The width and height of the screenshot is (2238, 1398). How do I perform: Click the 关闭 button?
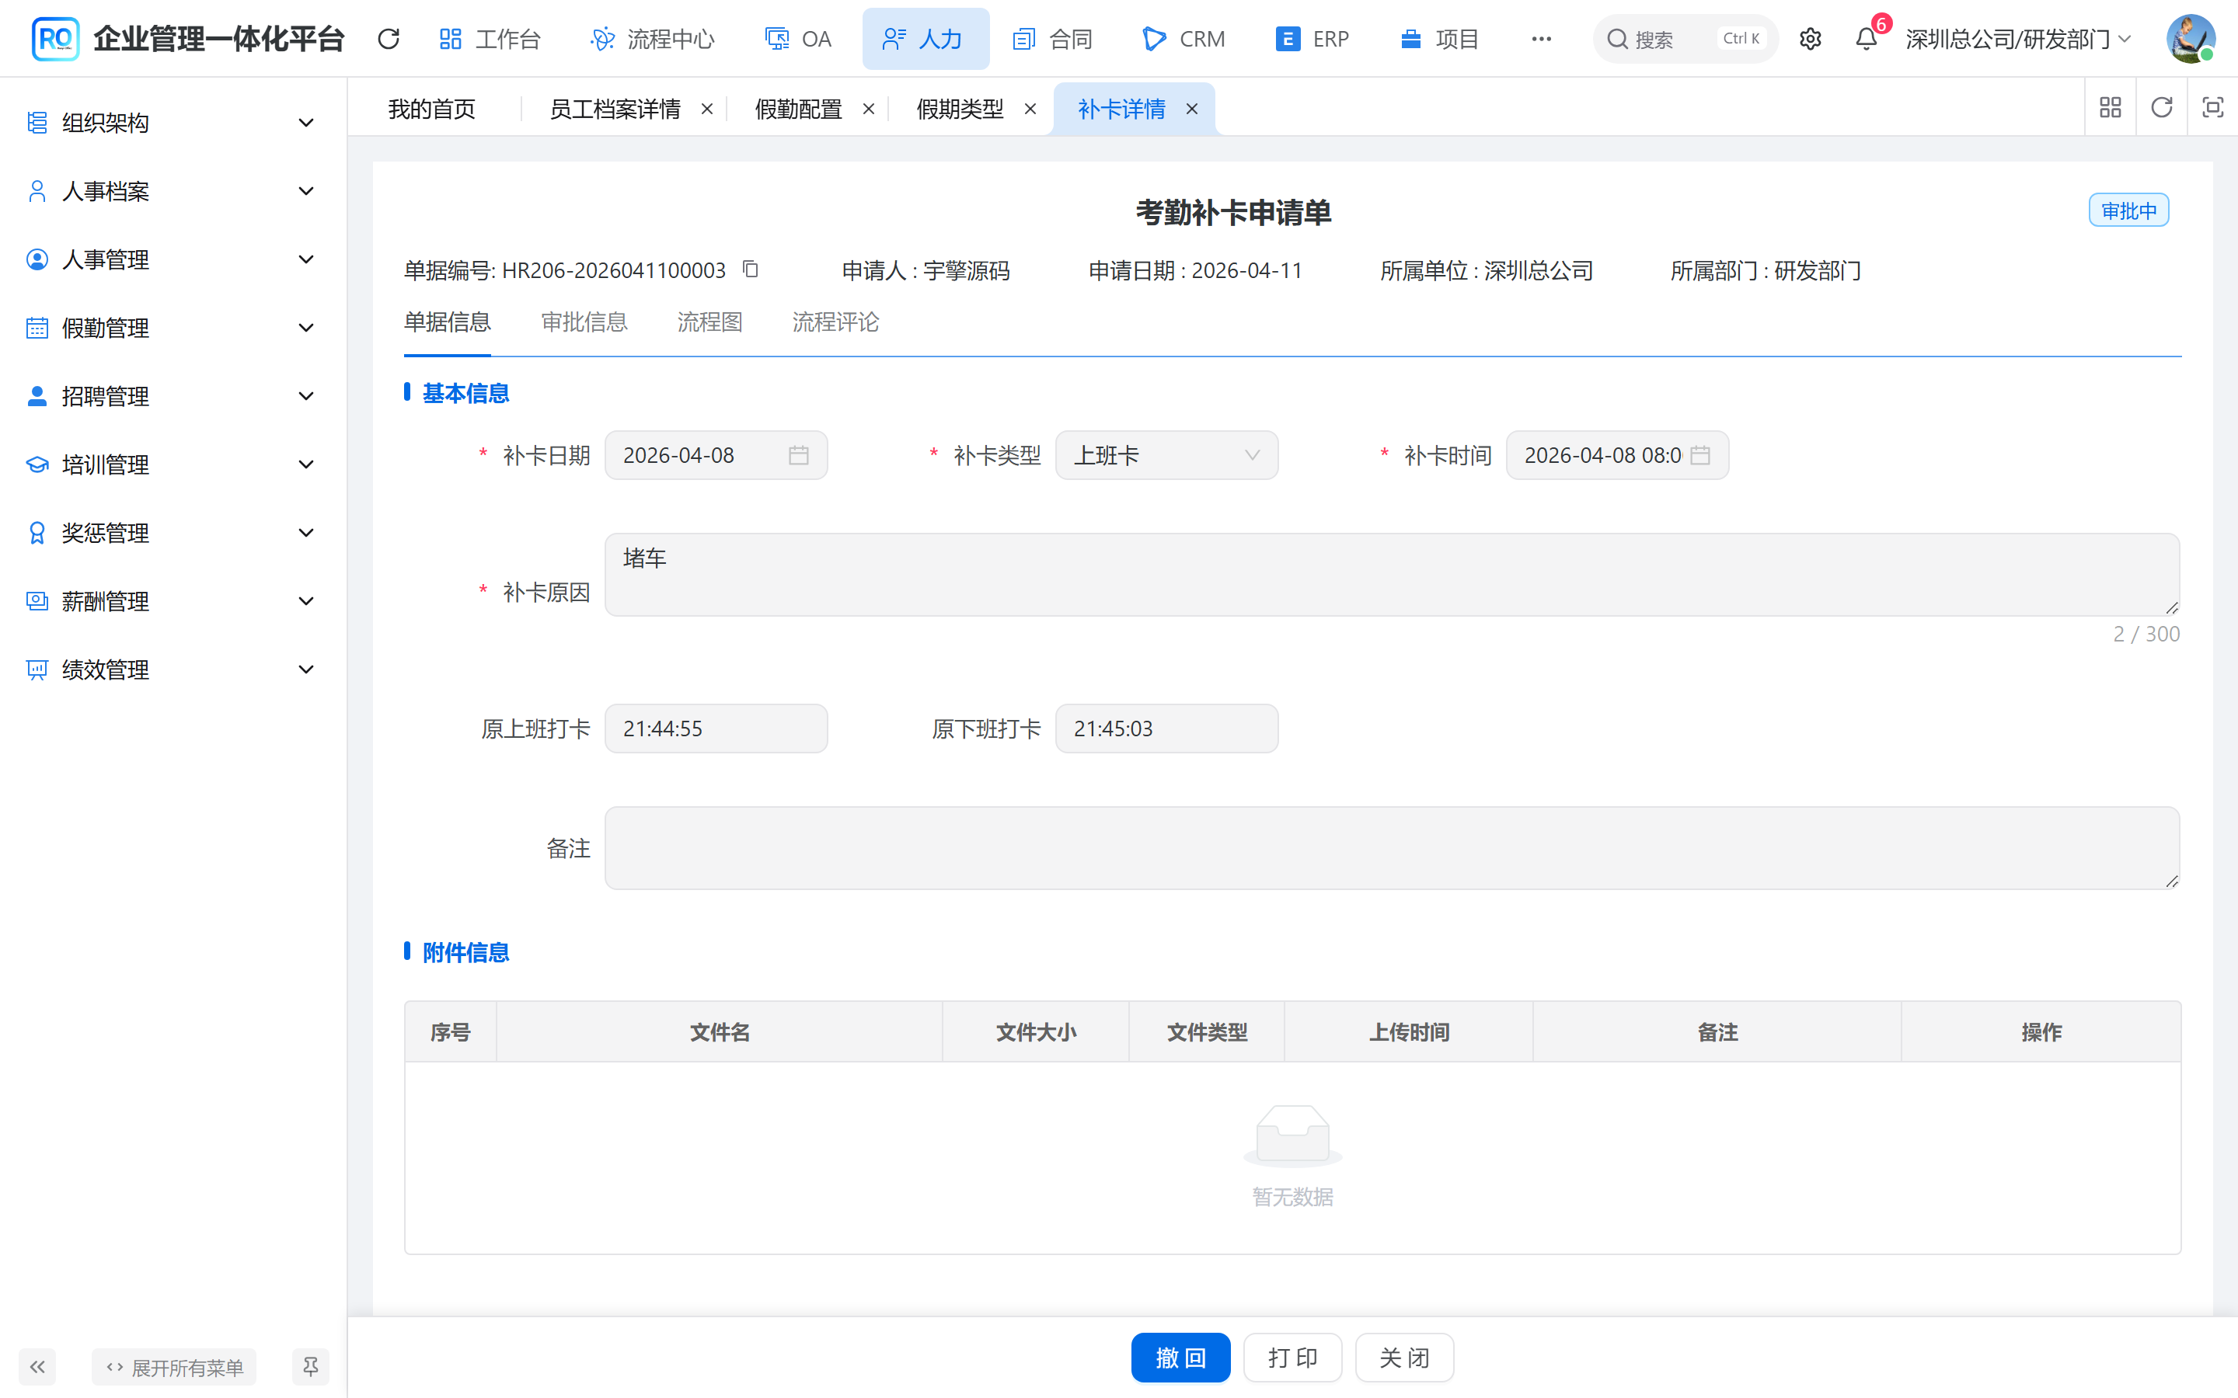[x=1404, y=1358]
